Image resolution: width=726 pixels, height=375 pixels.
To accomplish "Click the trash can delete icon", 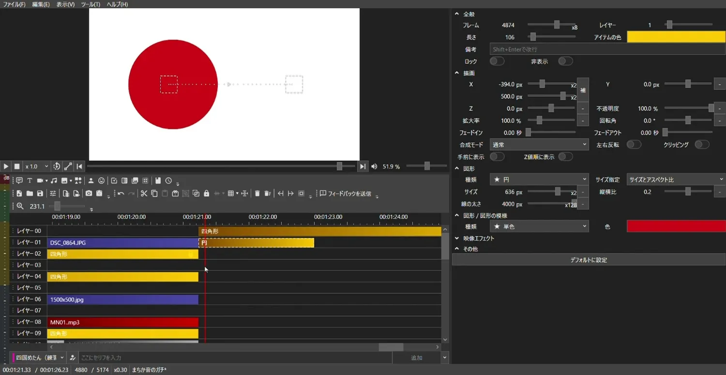I will tap(257, 194).
